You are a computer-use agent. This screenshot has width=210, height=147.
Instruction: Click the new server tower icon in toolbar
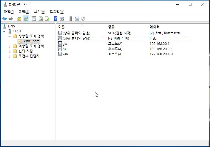click(71, 19)
